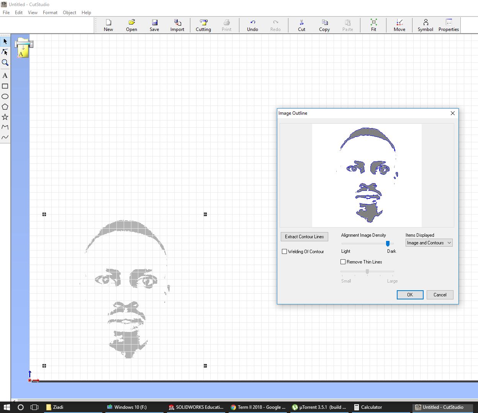Copy selection using Copy icon
Screen dimensions: 478x413
[x=324, y=25]
